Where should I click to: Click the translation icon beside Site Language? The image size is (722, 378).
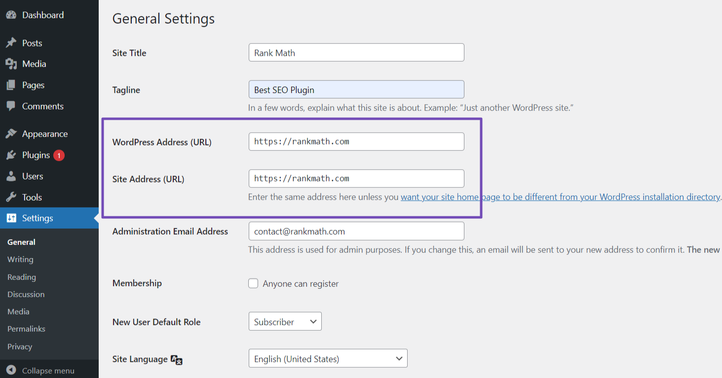(177, 360)
